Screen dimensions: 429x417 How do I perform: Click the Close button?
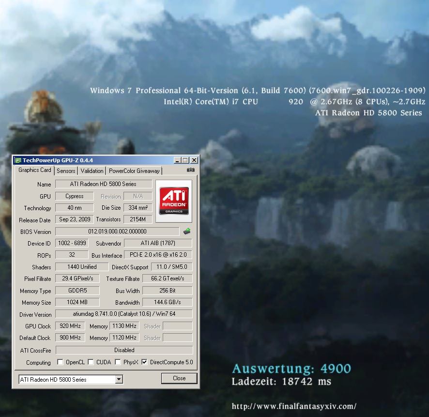coord(179,378)
